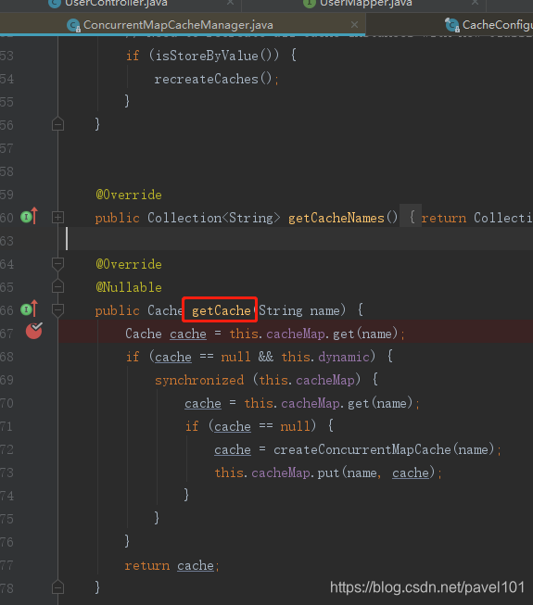Click the @Nullable annotation
533x605 pixels.
(129, 287)
